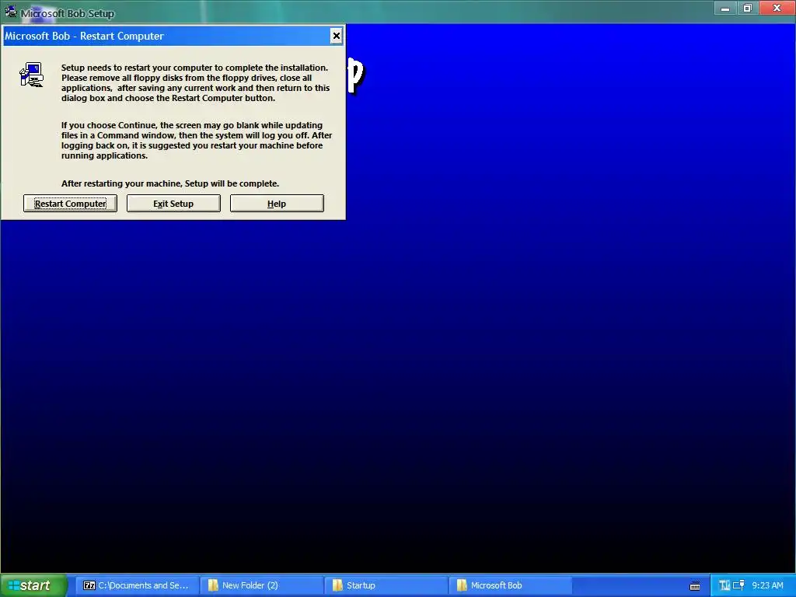
Task: Choose Exit Setup in the dialog
Action: point(173,204)
